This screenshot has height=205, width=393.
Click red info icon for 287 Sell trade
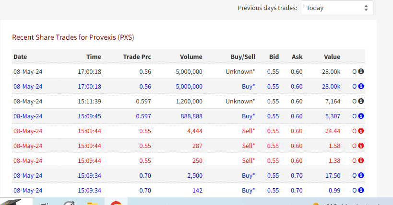click(x=361, y=146)
